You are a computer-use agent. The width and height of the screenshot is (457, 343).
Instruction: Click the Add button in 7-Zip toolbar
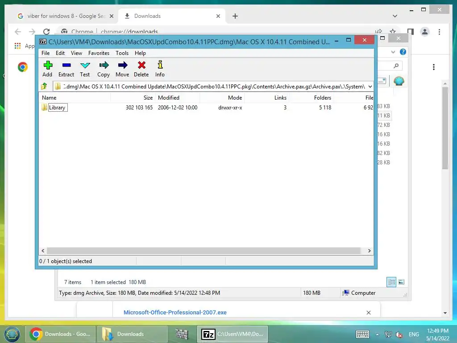(47, 69)
